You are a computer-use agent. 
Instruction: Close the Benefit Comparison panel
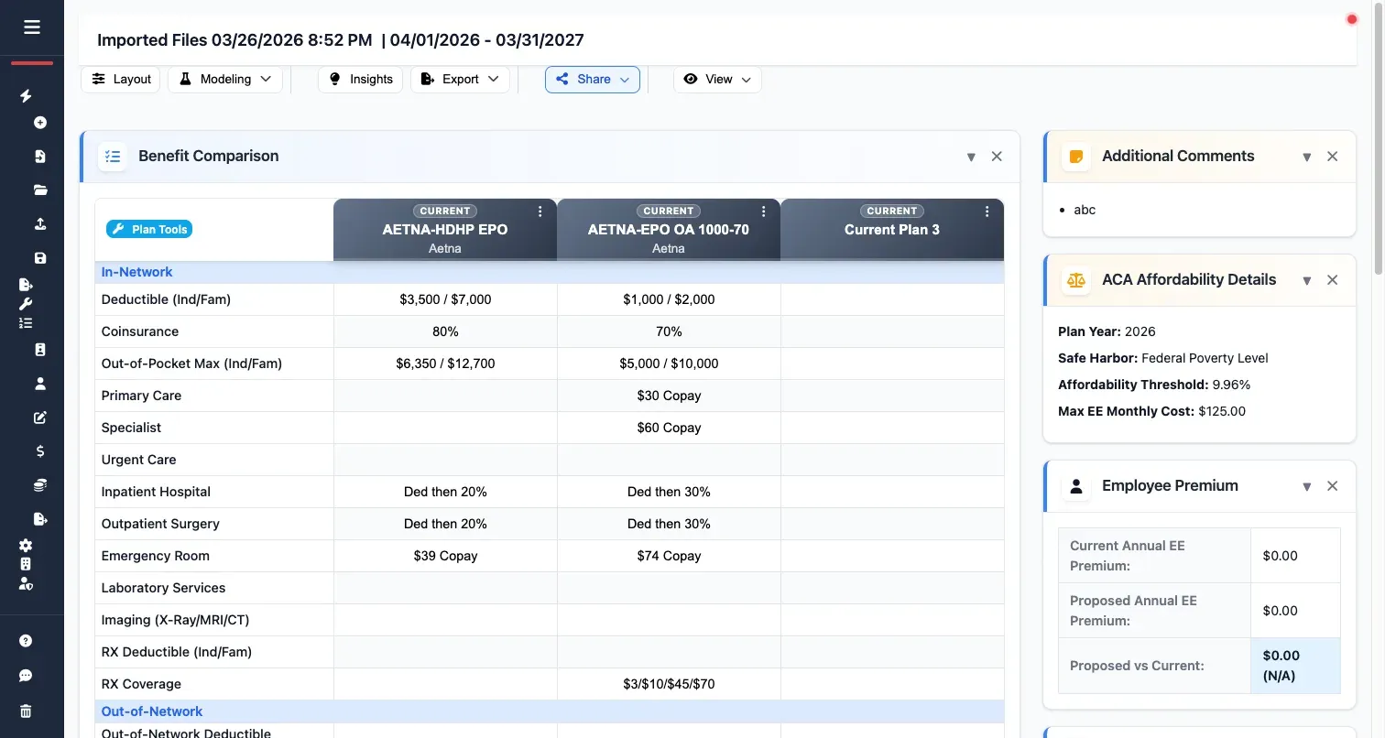(997, 157)
